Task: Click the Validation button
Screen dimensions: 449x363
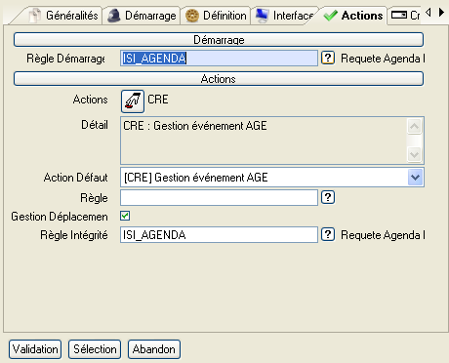Action: [x=35, y=349]
